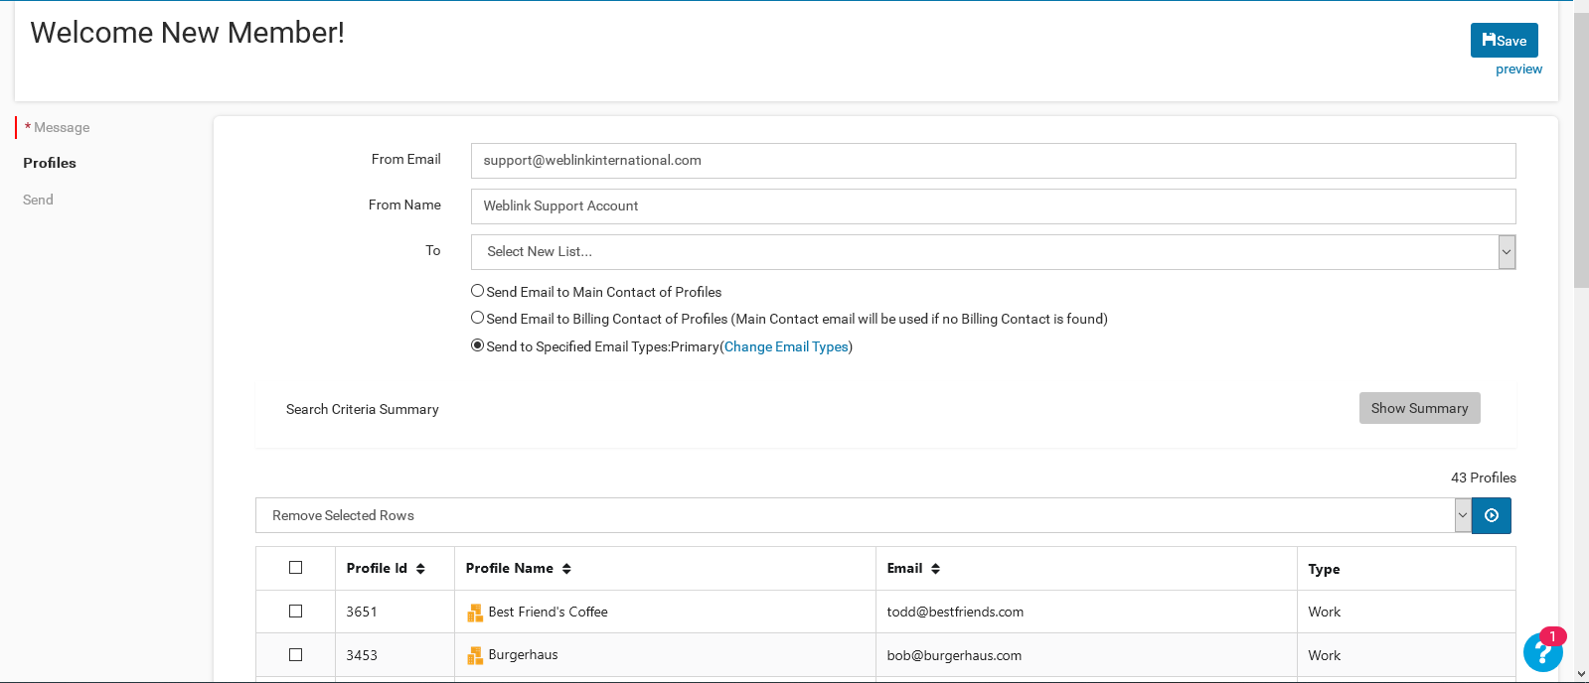Screen dimensions: 1589x683
Task: Edit the From Email field
Action: pos(993,161)
